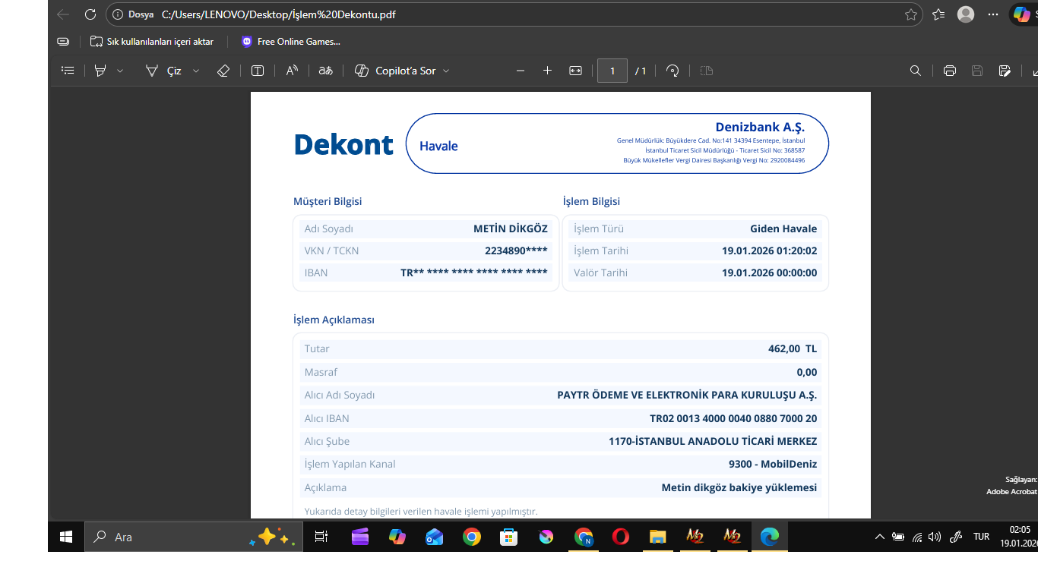Click the leftmost favorites bar icon

(63, 42)
